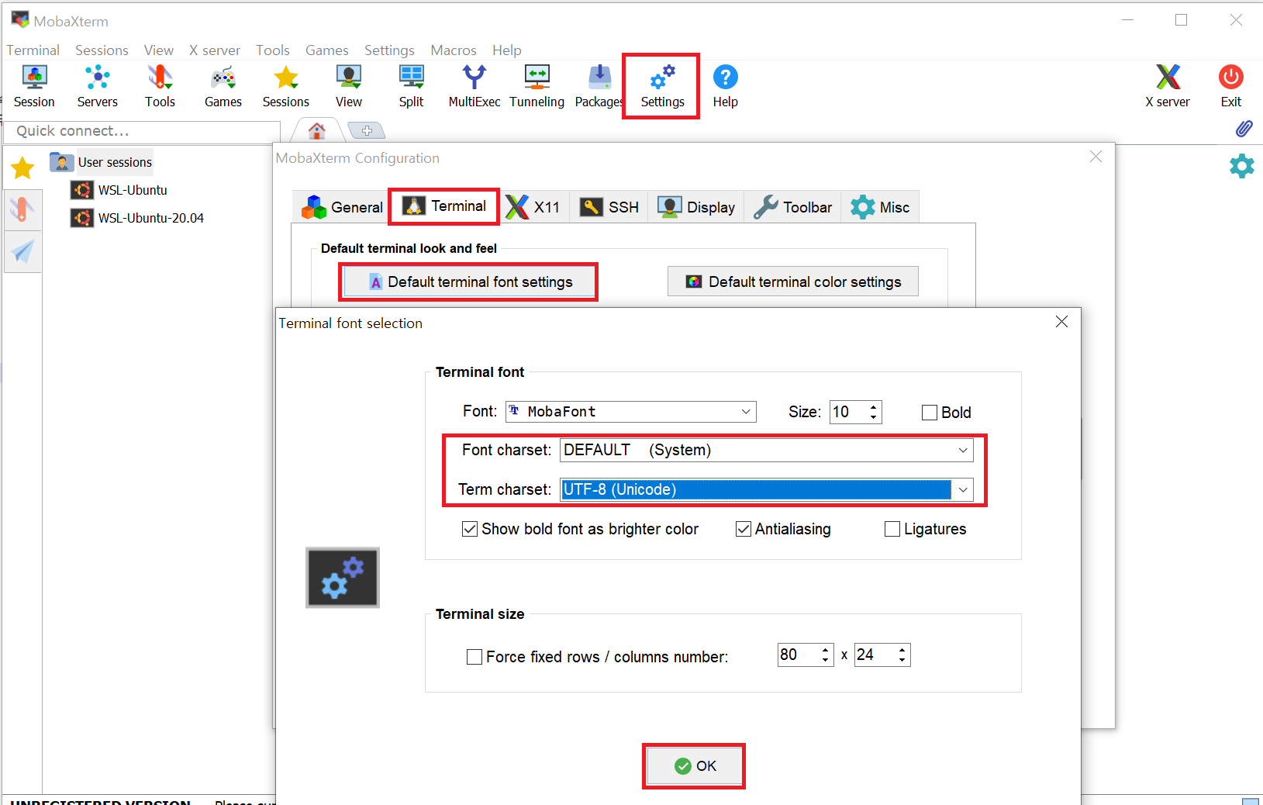The width and height of the screenshot is (1263, 805).
Task: Switch to the Toolbar configuration tab
Action: [x=793, y=207]
